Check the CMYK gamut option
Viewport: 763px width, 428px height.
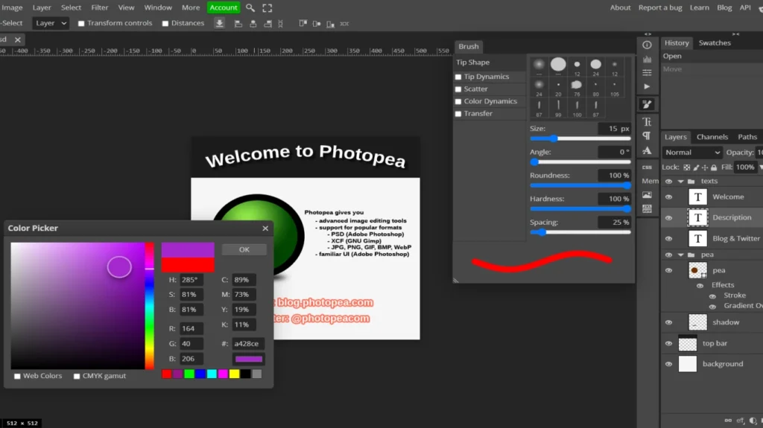tap(77, 376)
